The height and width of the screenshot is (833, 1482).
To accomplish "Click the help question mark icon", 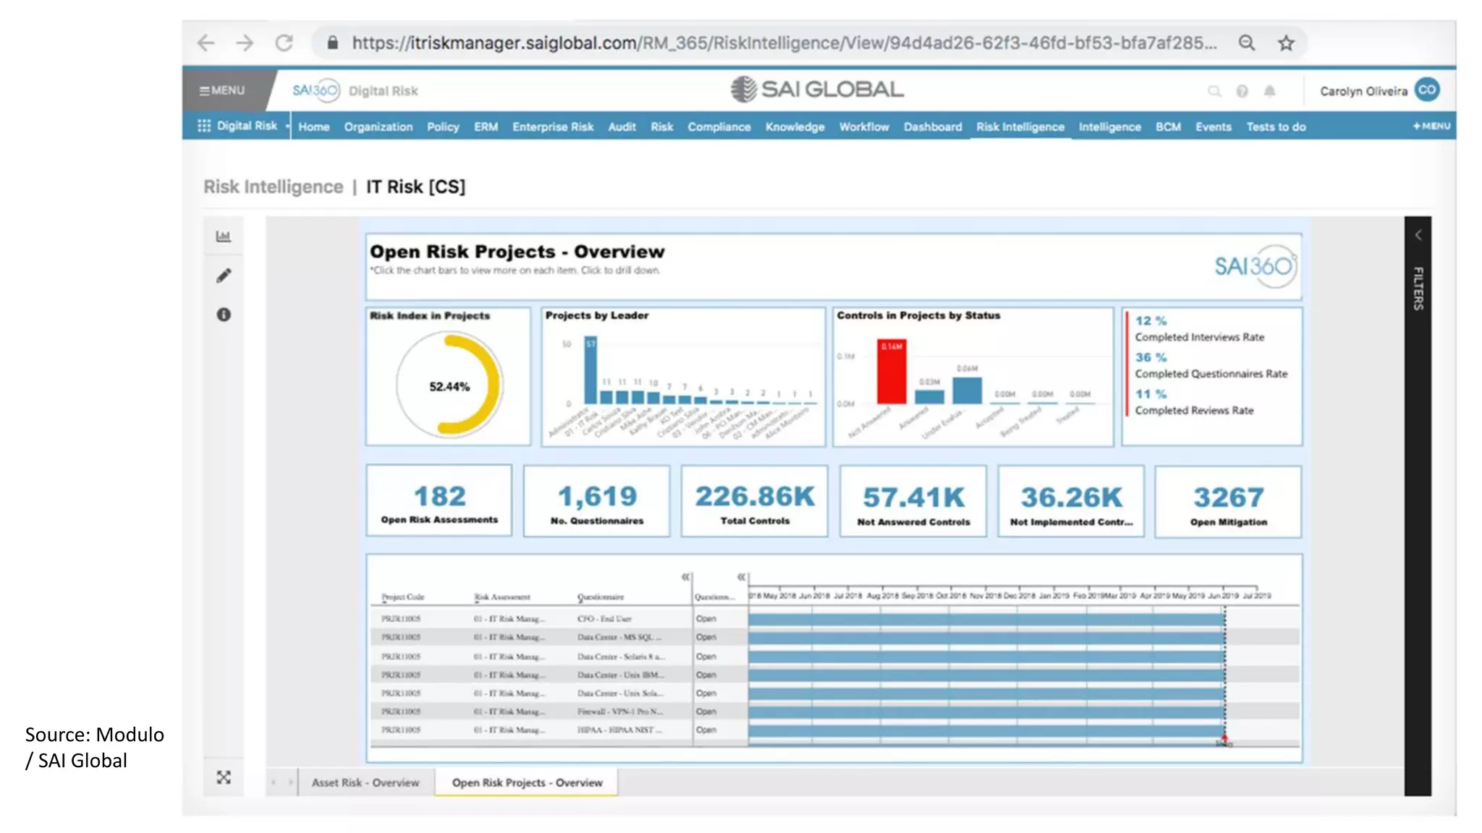I will [x=1242, y=91].
